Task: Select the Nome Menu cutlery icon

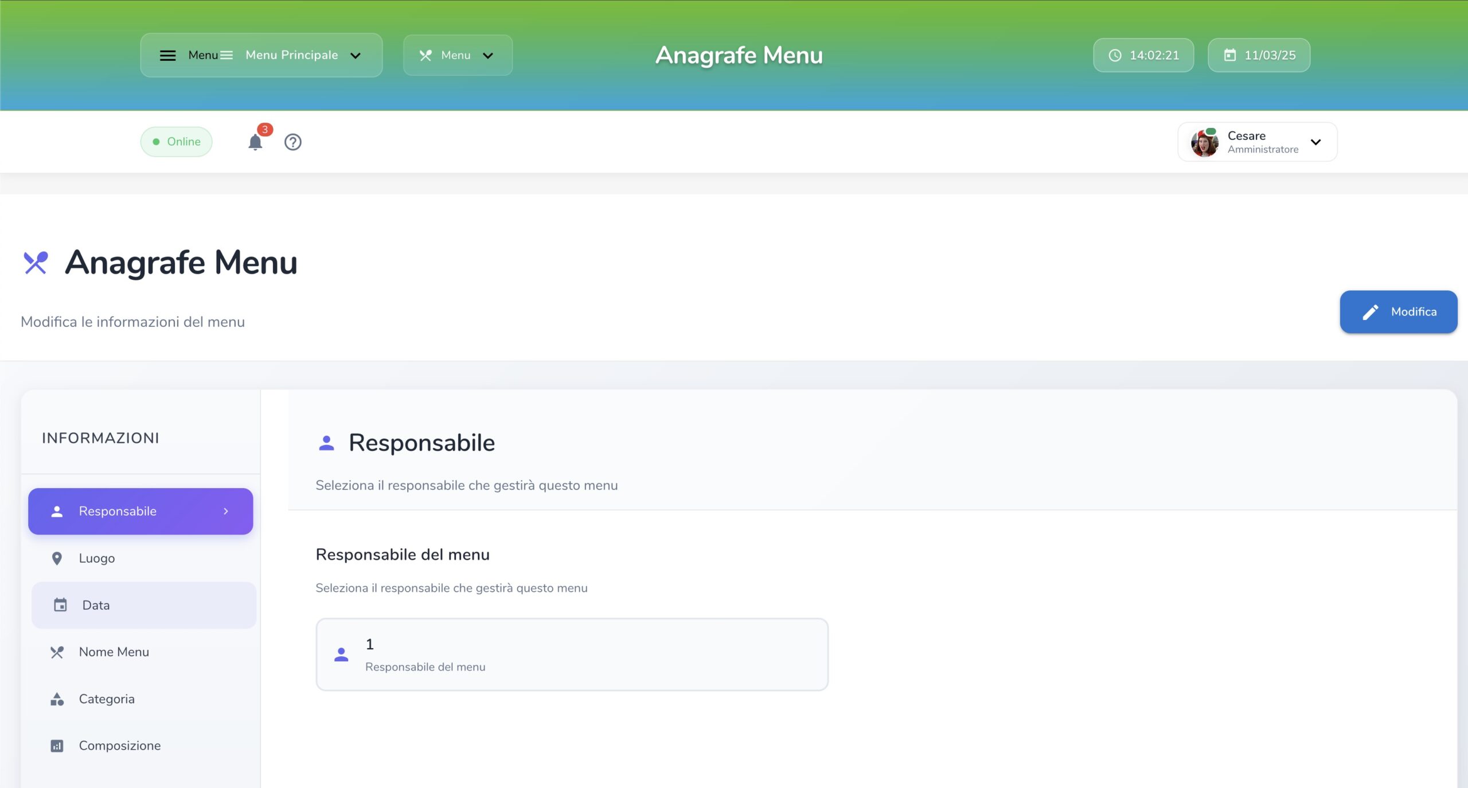Action: (57, 652)
